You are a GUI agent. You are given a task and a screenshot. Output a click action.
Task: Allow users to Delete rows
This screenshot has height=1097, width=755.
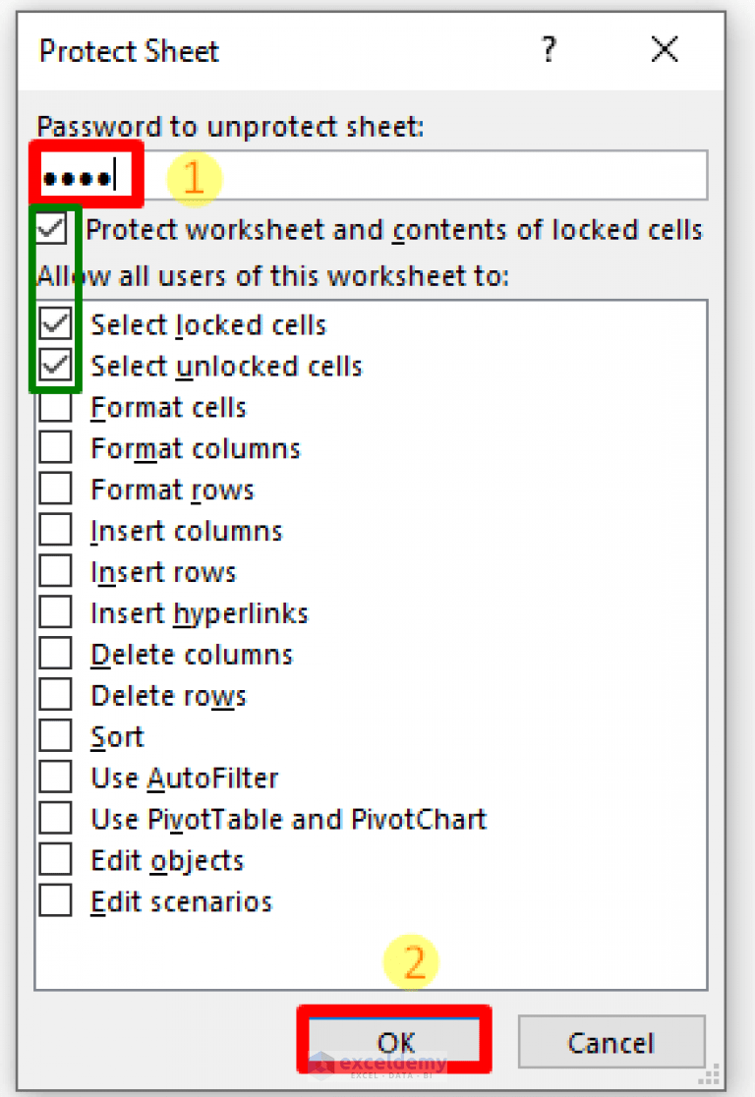point(57,695)
